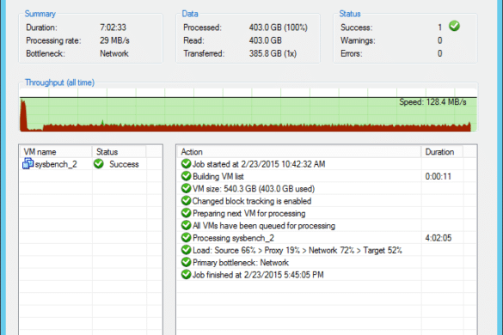Click the sysbench_2 VM icon
Viewport: 503px width, 335px height.
click(28, 163)
